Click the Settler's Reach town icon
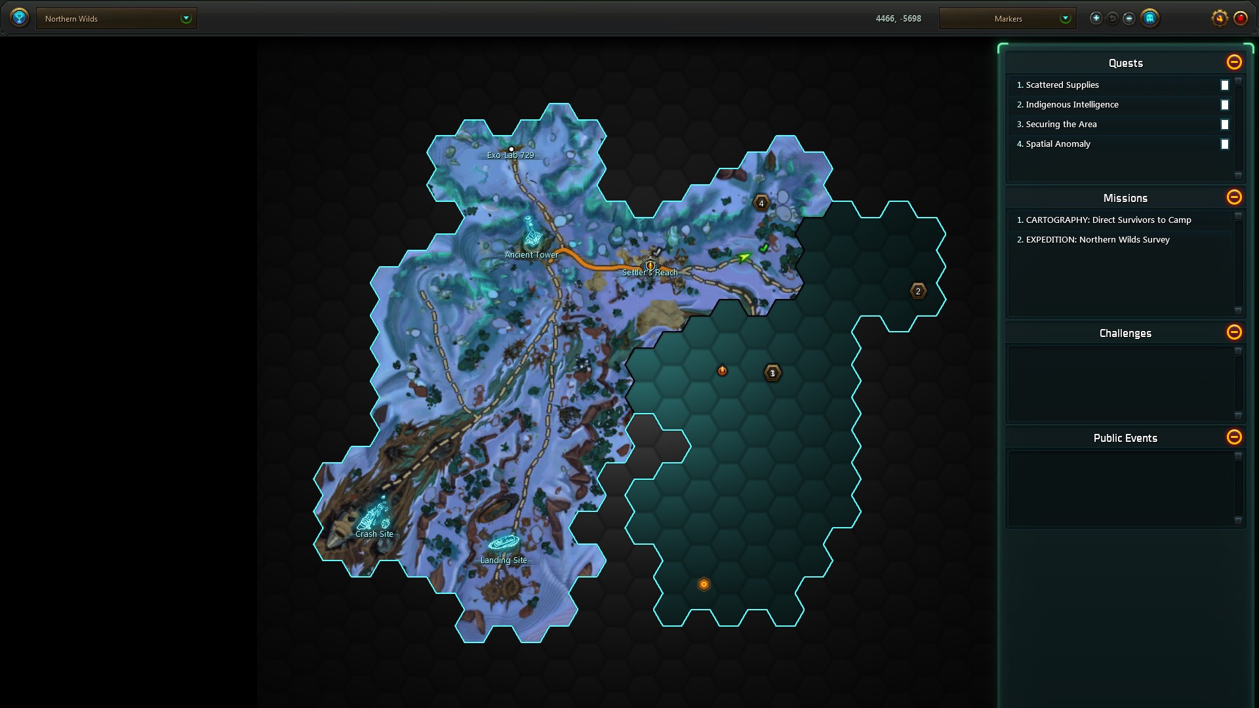Viewport: 1259px width, 708px height. (x=650, y=264)
